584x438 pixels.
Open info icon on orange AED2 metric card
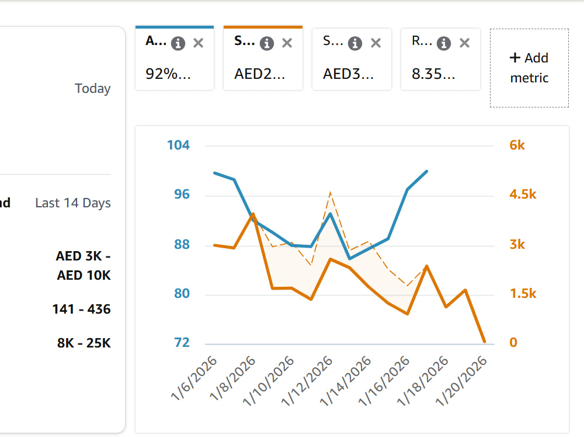267,44
